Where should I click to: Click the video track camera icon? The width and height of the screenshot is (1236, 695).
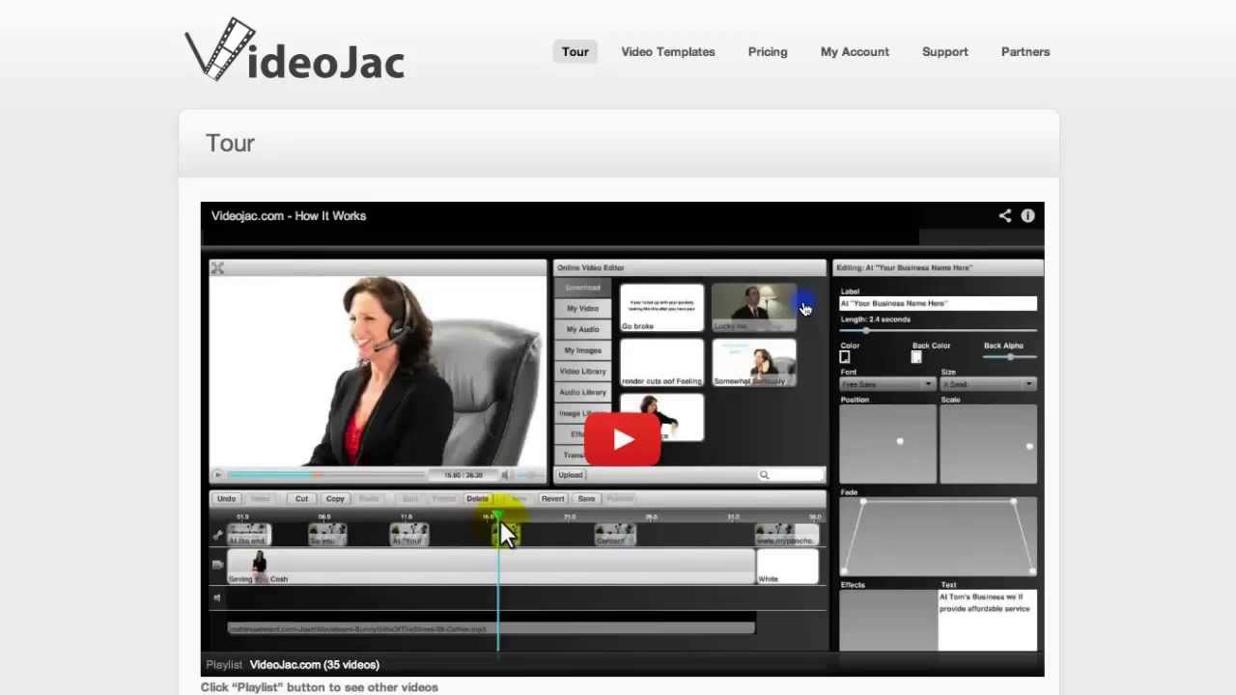217,565
